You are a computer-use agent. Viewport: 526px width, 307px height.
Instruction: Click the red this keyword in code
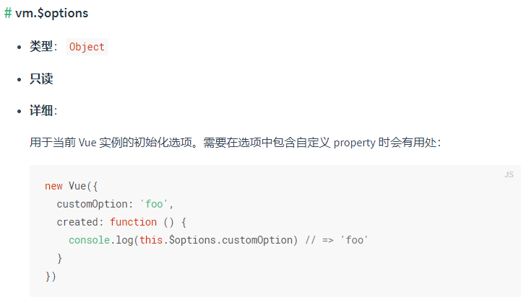(151, 240)
